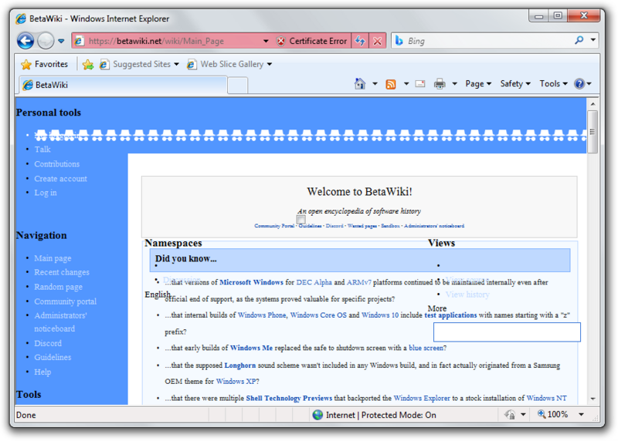Open the Safety menu
This screenshot has height=441, width=618.
[x=515, y=83]
